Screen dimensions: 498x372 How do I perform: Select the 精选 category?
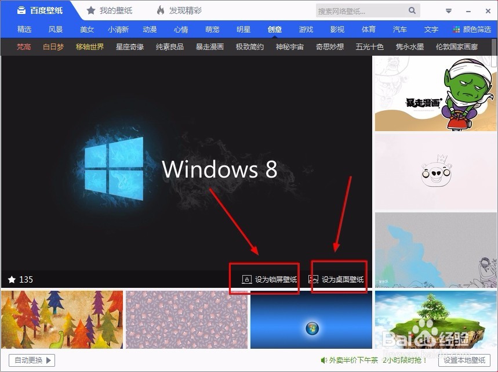coord(24,30)
